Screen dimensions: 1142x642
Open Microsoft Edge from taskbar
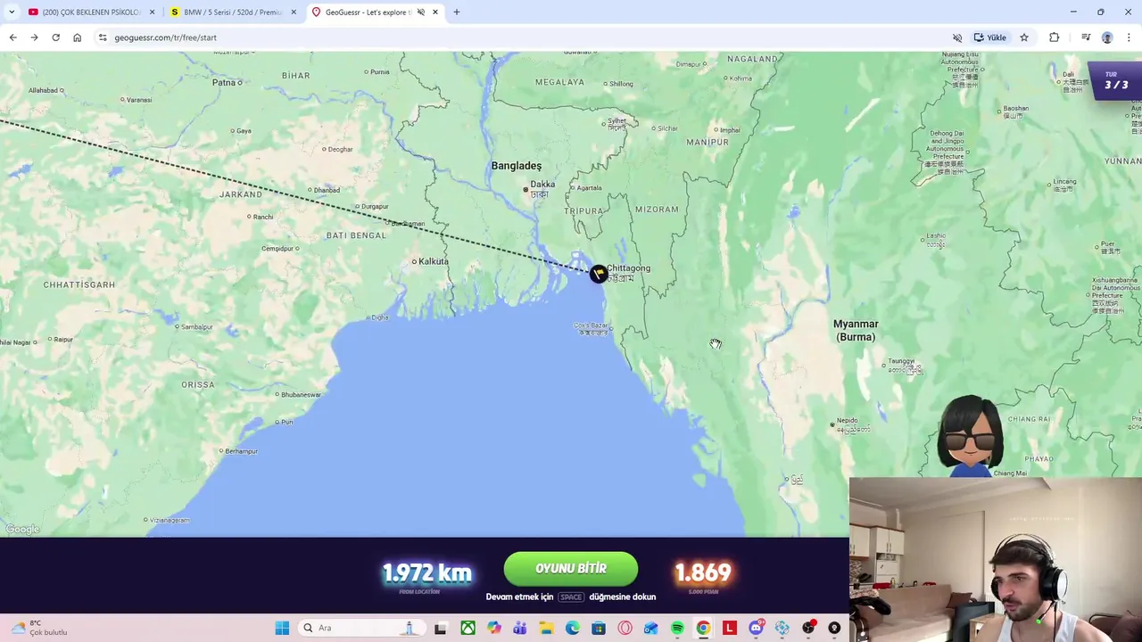(573, 628)
